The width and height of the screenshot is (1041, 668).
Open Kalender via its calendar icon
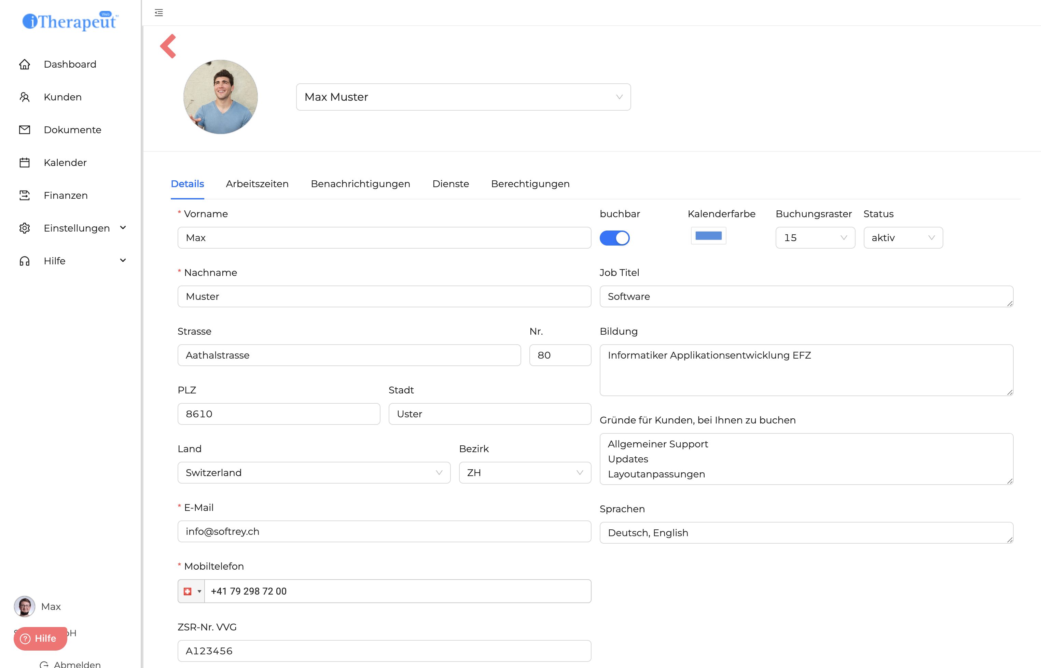pos(25,163)
